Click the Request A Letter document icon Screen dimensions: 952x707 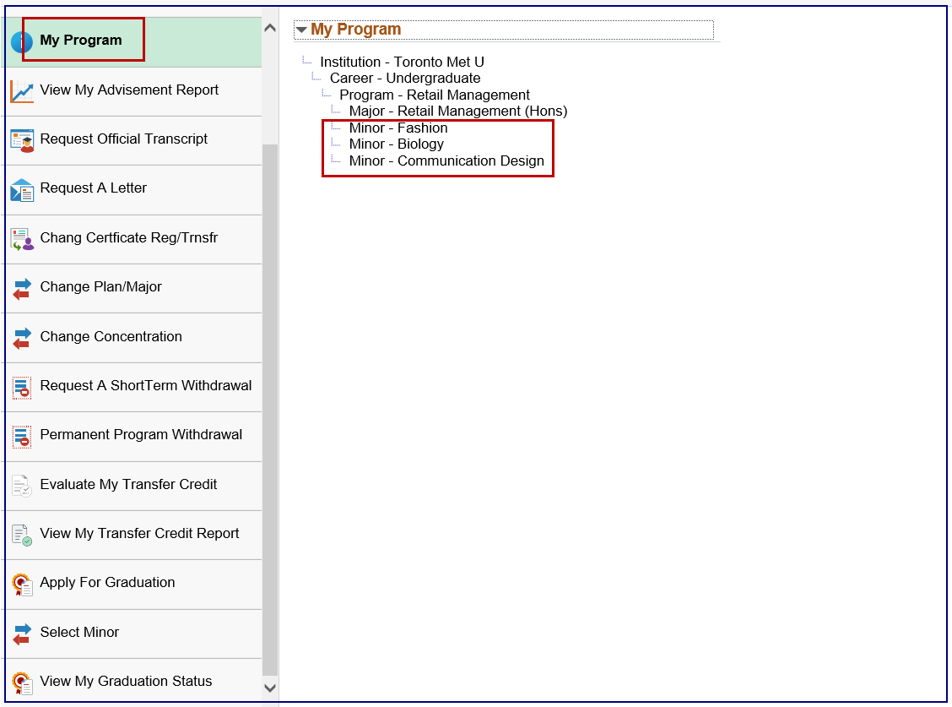[22, 190]
